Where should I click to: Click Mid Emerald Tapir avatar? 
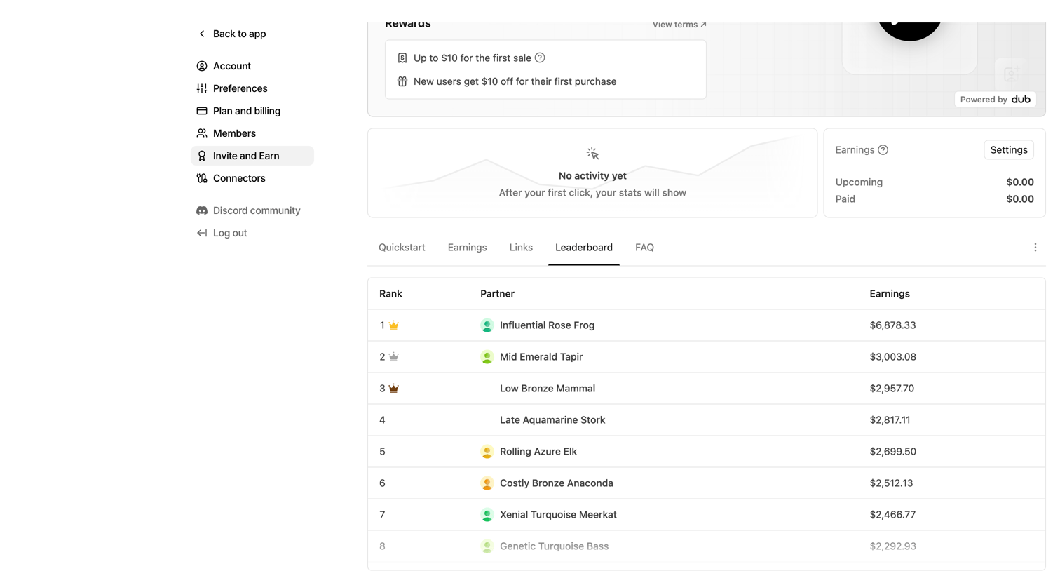point(487,357)
